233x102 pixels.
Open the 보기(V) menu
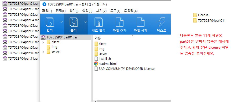(x=101, y=11)
